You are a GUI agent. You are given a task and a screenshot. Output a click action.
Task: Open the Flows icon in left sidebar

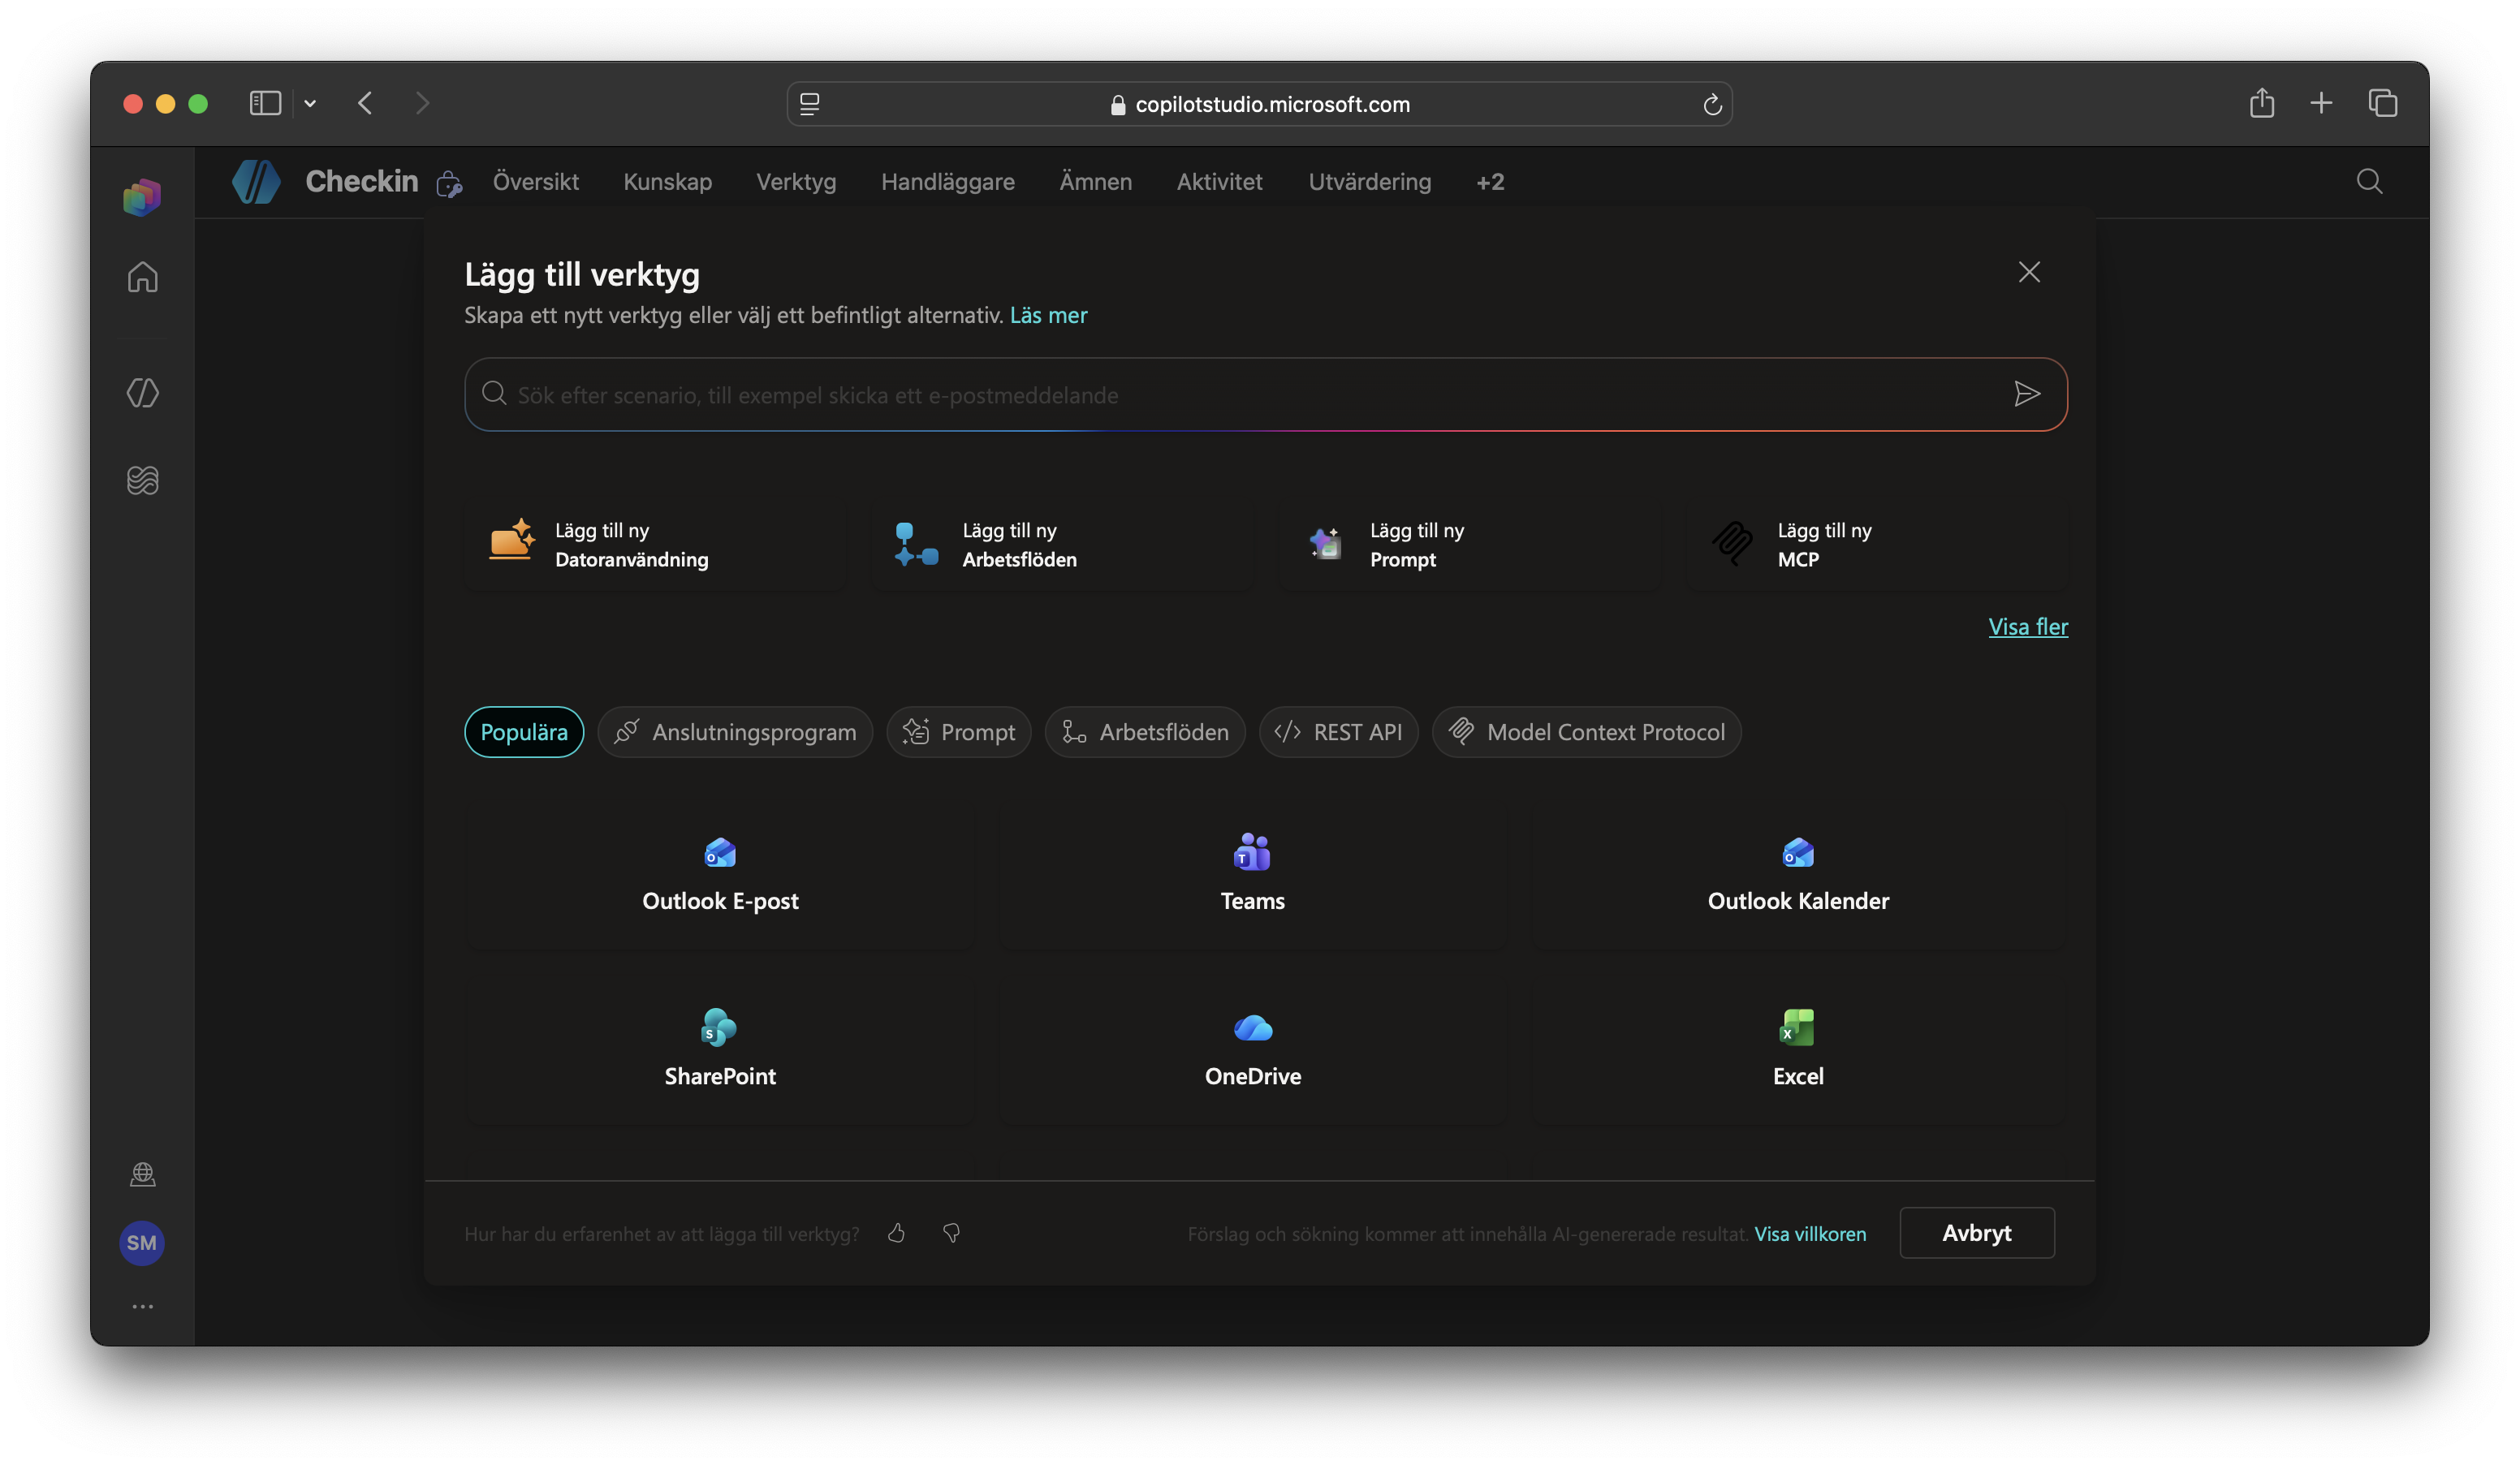142,480
